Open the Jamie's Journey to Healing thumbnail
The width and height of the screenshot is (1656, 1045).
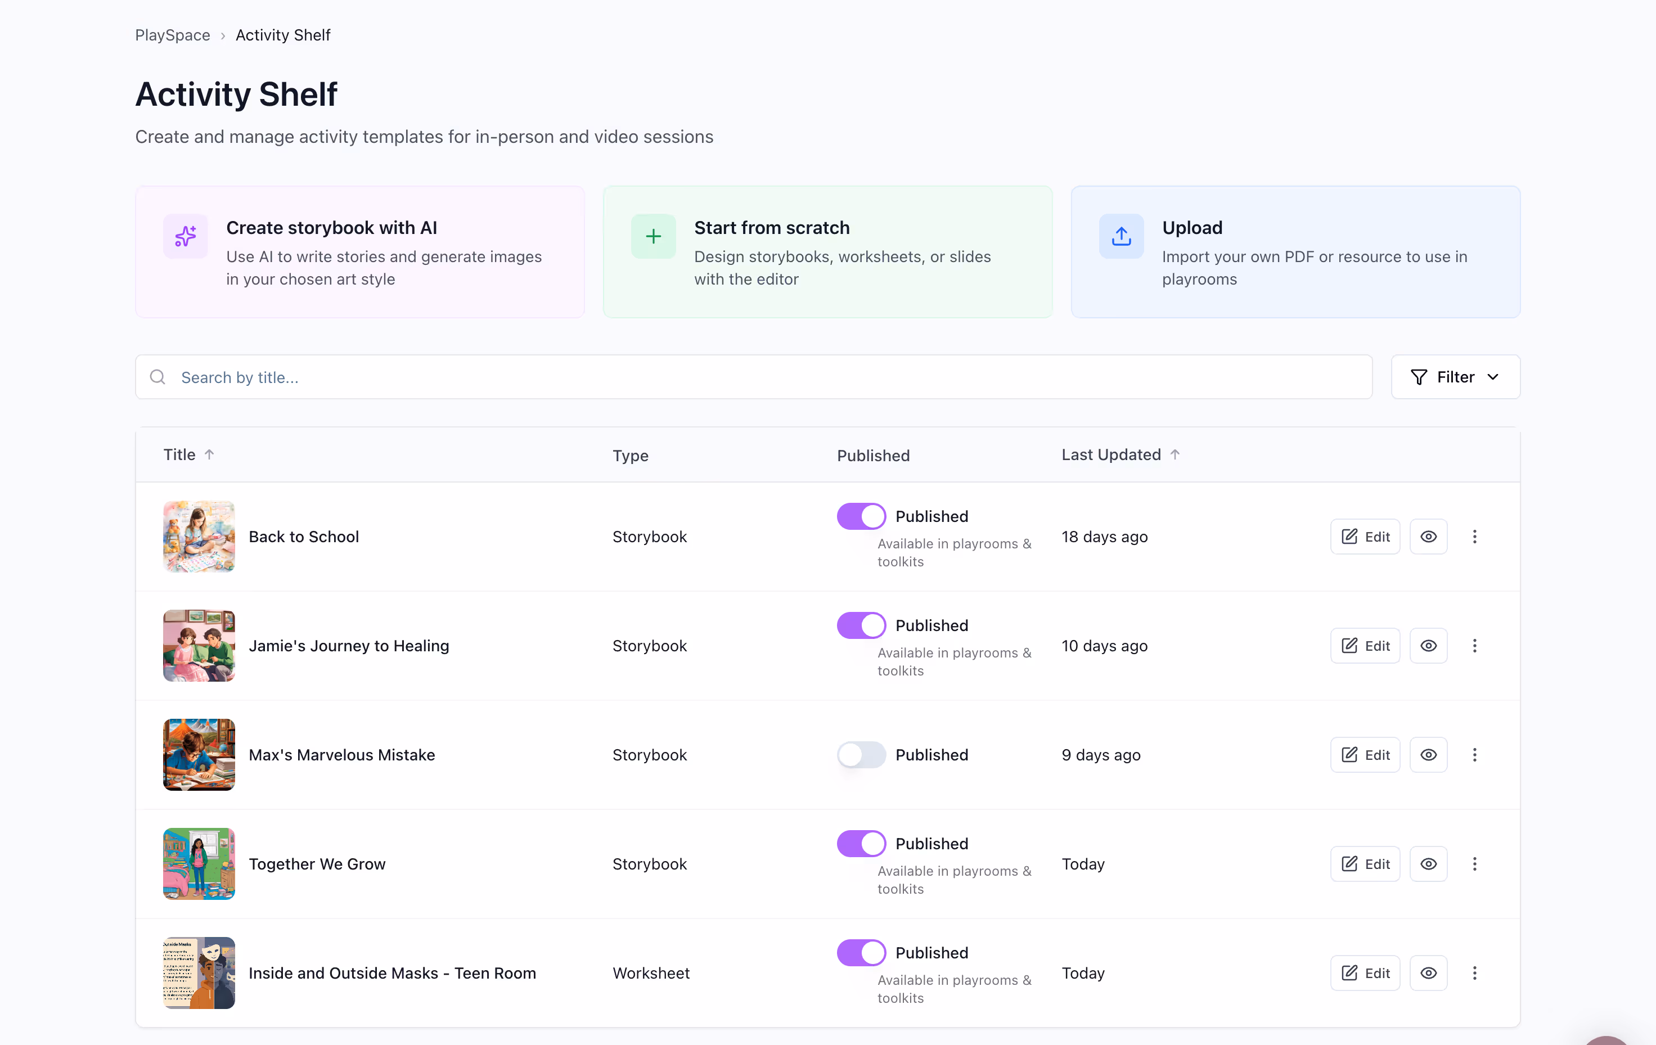(198, 646)
